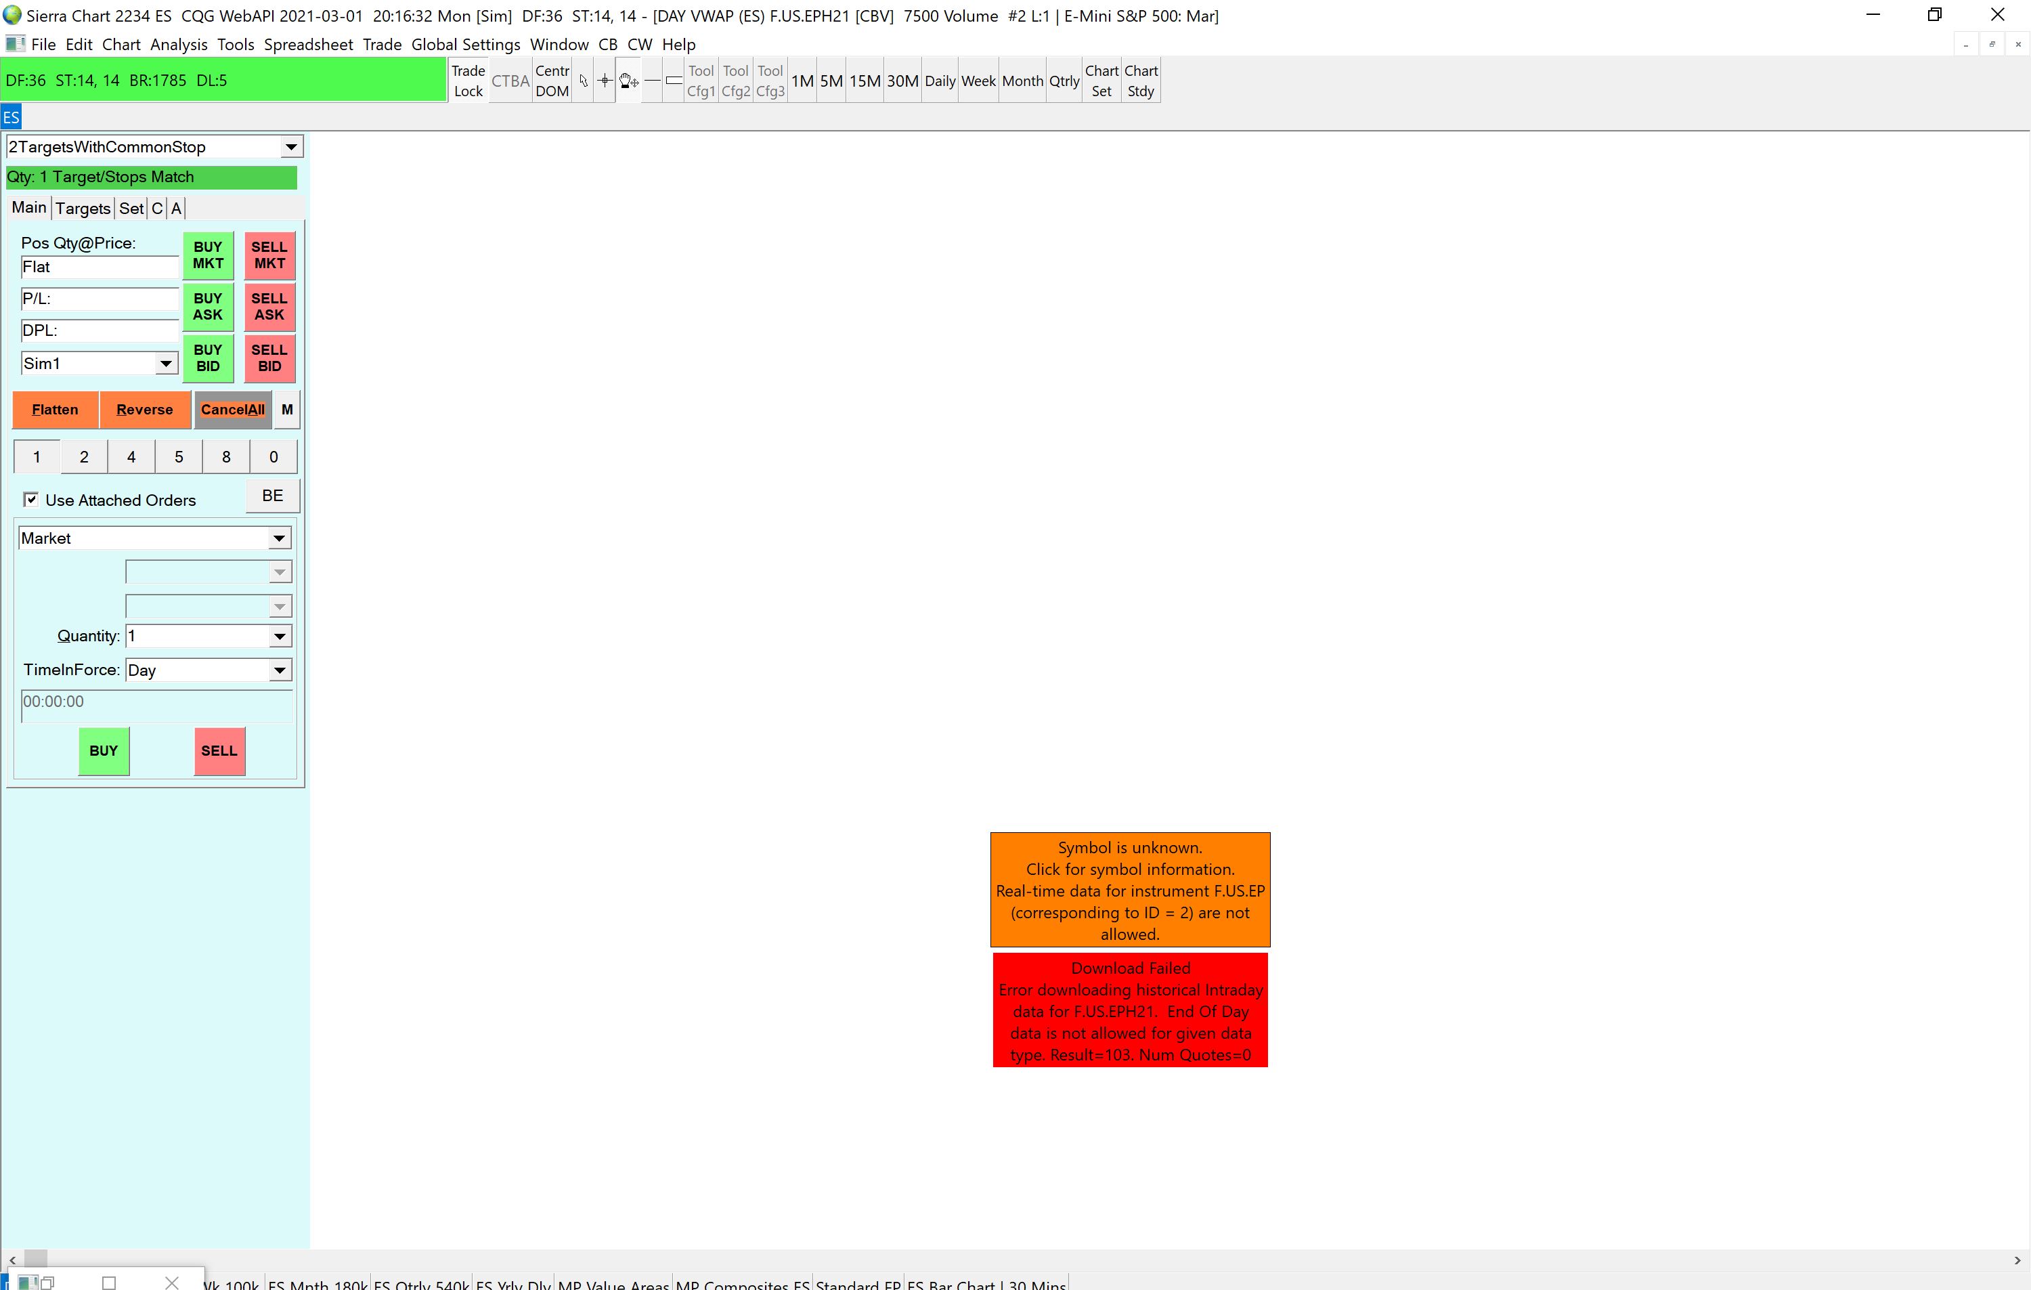Click the BUY MKT button
Screen dimensions: 2031x1290
[x=207, y=255]
